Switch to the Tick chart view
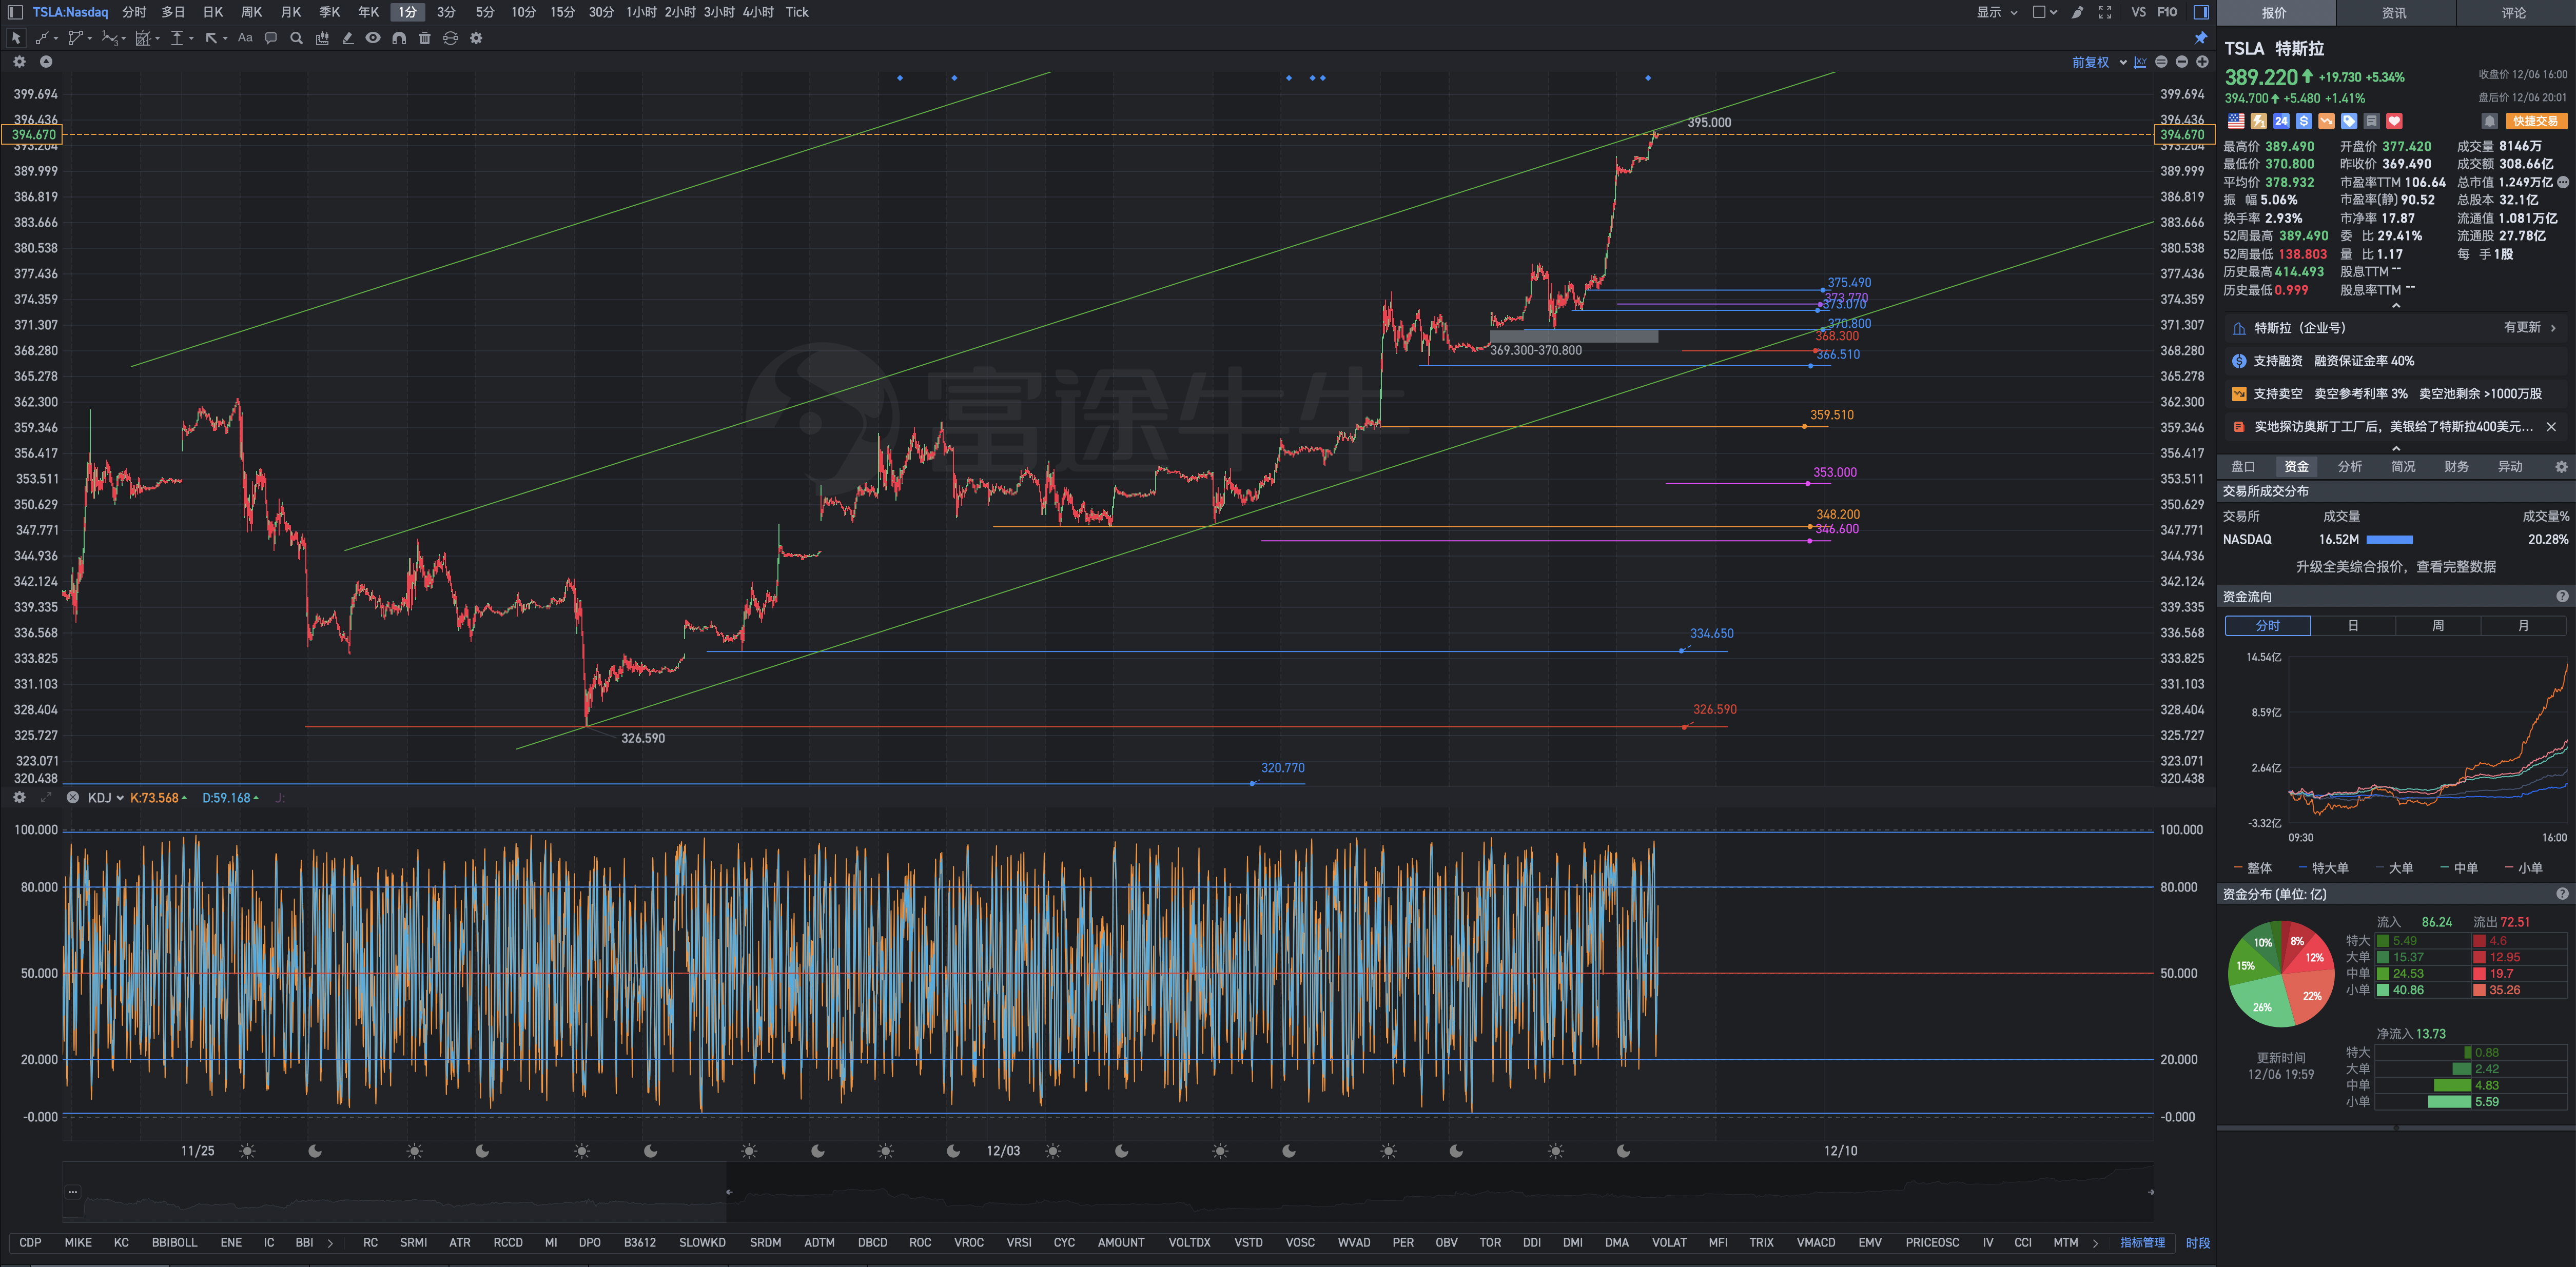The image size is (2576, 1267). [797, 12]
